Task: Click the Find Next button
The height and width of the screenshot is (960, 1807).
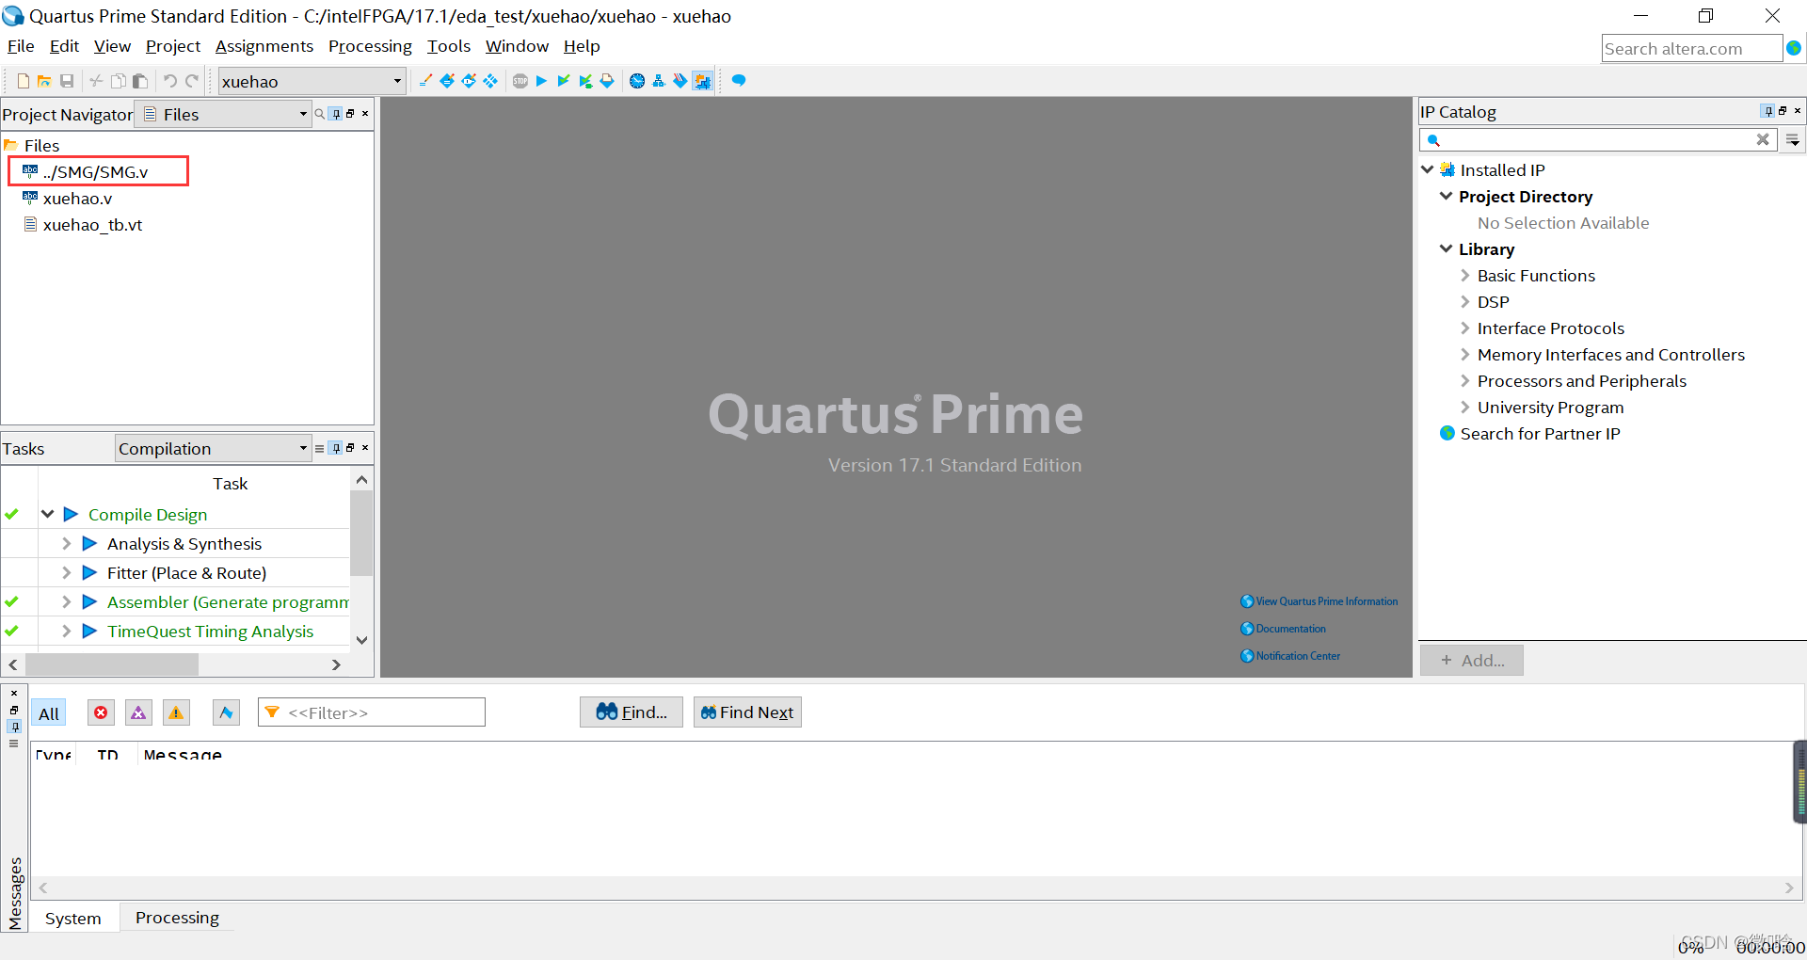Action: tap(747, 712)
